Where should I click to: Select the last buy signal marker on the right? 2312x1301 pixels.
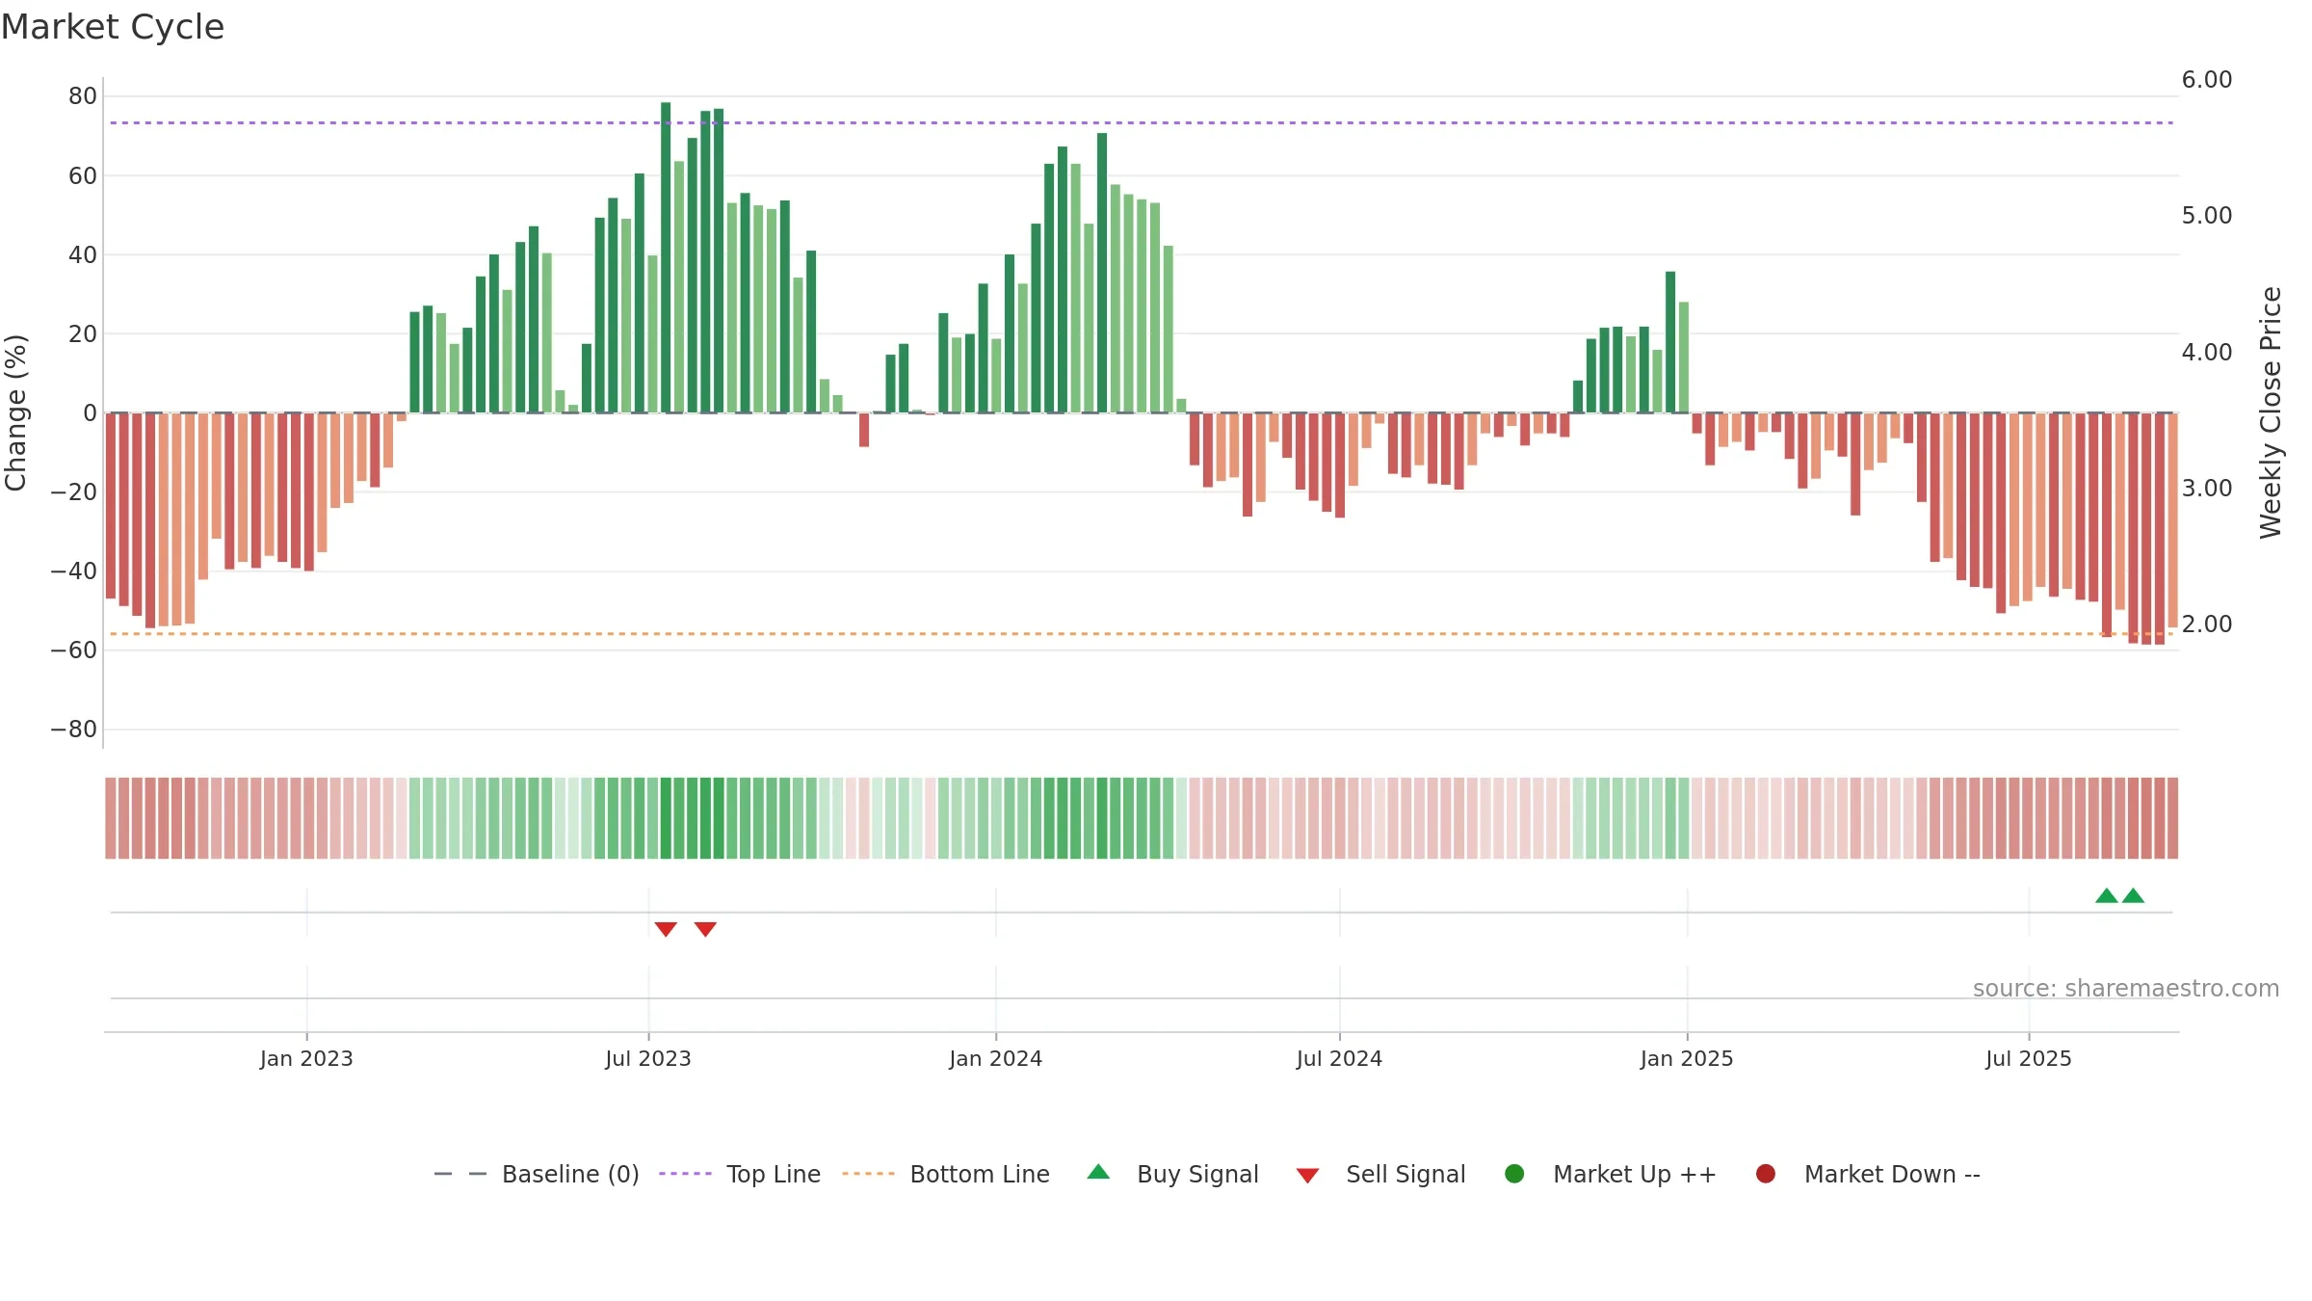pyautogui.click(x=2134, y=895)
